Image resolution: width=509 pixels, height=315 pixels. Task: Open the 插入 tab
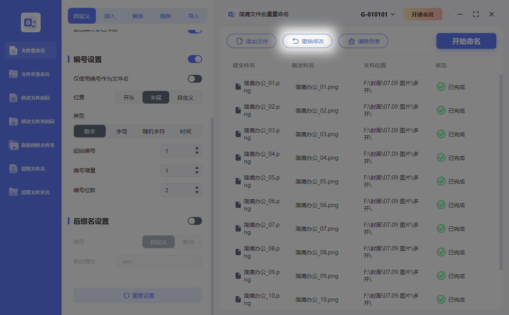pos(109,16)
